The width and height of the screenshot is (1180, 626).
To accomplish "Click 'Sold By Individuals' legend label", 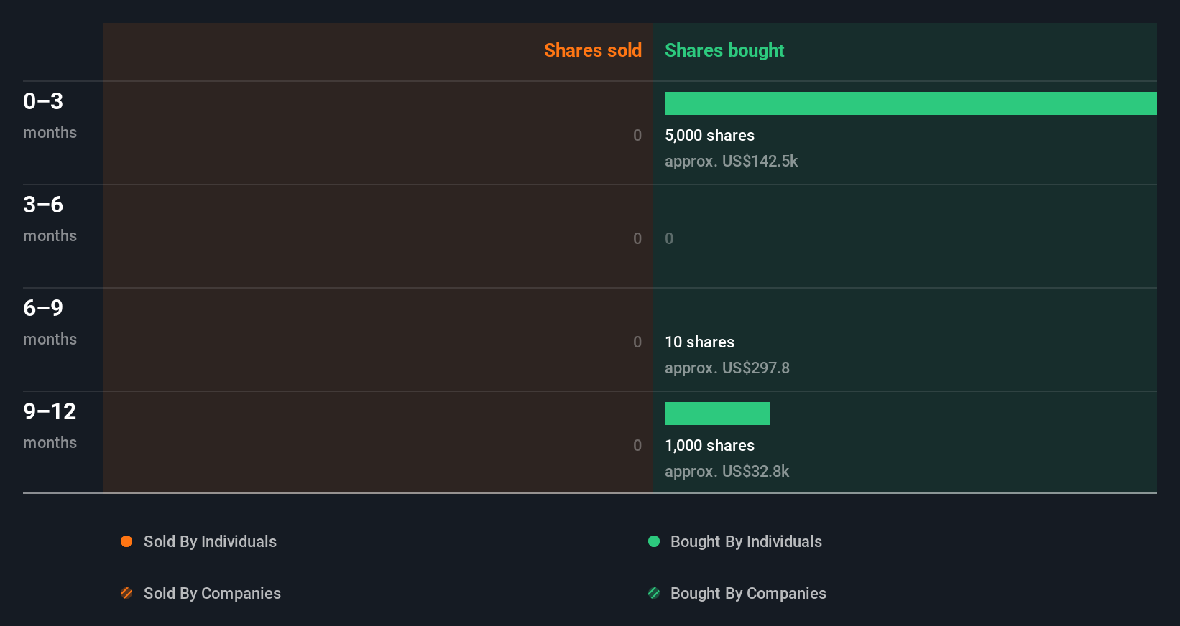I will coord(210,541).
